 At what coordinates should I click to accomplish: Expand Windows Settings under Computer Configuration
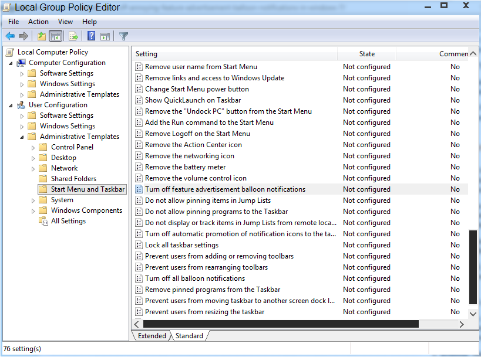click(x=22, y=84)
